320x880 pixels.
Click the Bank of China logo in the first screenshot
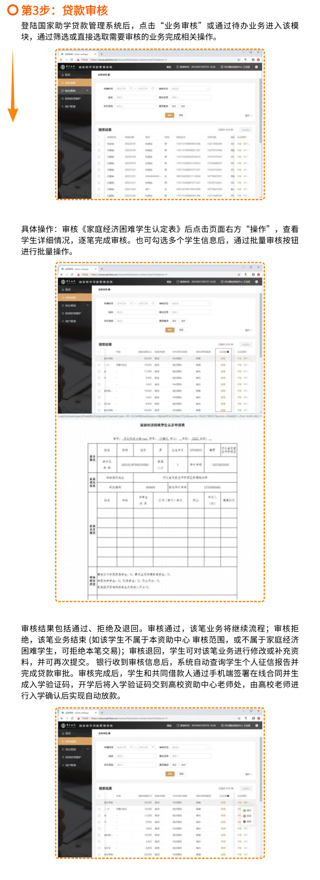[x=68, y=67]
